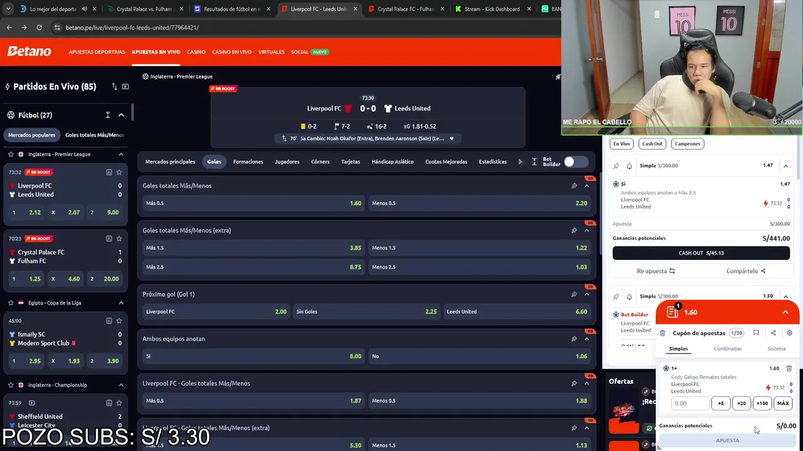Click the stake amount input field
This screenshot has height=451, width=803.
(689, 403)
